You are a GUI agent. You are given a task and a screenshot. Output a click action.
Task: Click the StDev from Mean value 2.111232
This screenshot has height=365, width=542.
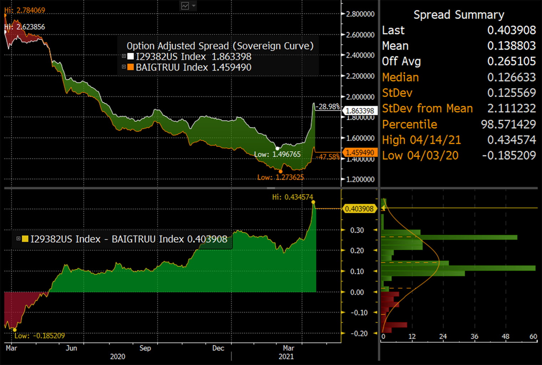coord(511,108)
